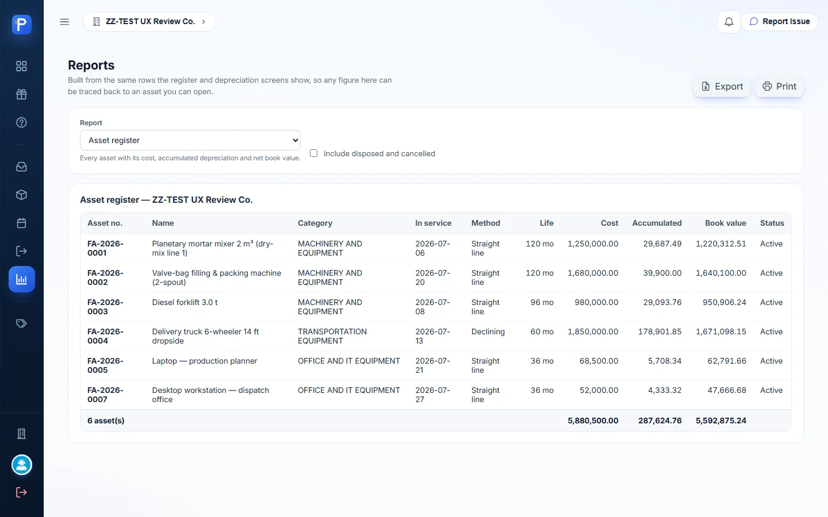Open the help question-mark icon
This screenshot has width=828, height=517.
click(21, 122)
